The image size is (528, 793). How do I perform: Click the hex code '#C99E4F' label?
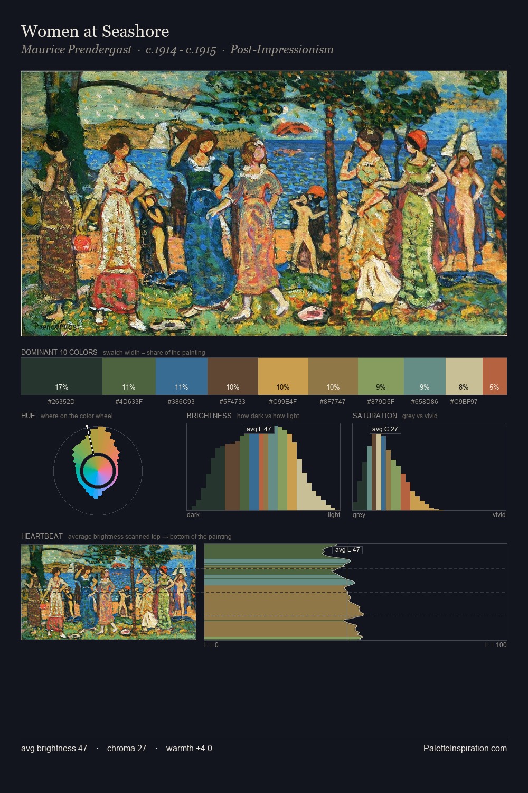(283, 402)
